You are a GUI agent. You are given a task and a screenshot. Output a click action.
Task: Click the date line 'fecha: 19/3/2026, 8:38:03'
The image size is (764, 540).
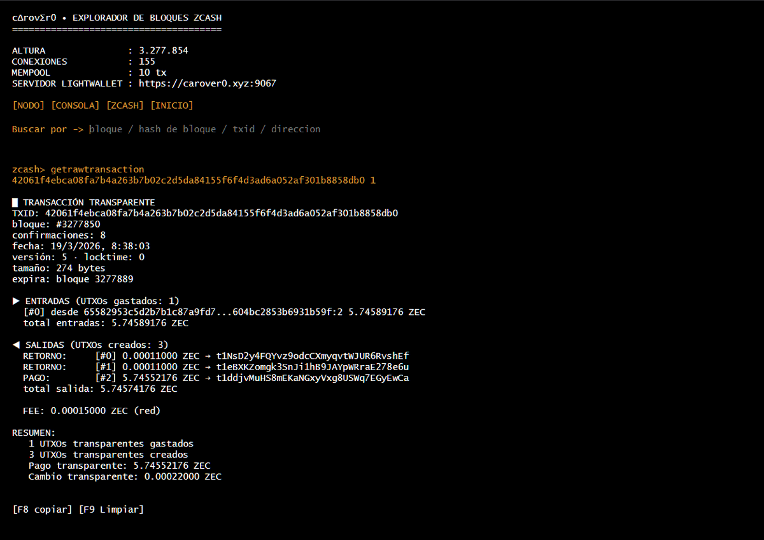pyautogui.click(x=81, y=246)
